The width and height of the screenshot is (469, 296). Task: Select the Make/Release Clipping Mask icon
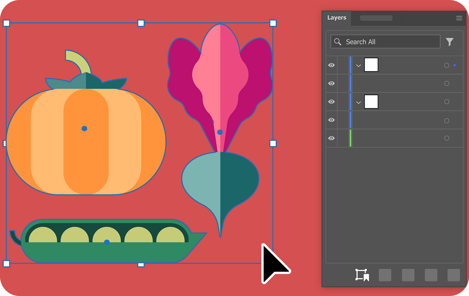click(362, 275)
